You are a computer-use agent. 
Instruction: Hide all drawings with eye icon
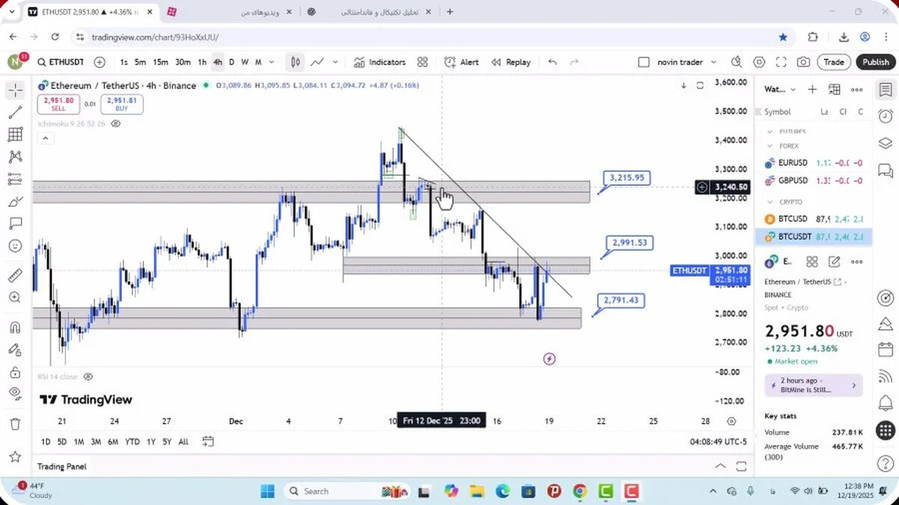coord(15,393)
